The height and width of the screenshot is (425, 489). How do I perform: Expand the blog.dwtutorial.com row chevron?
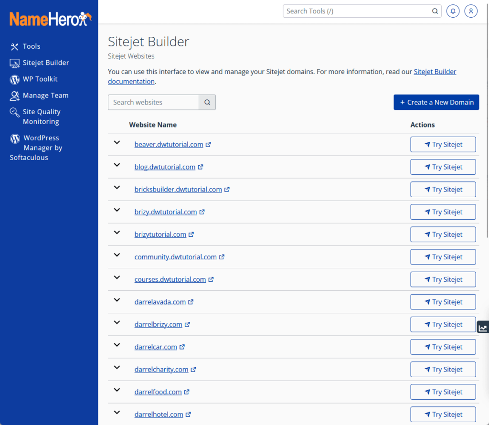pos(117,165)
